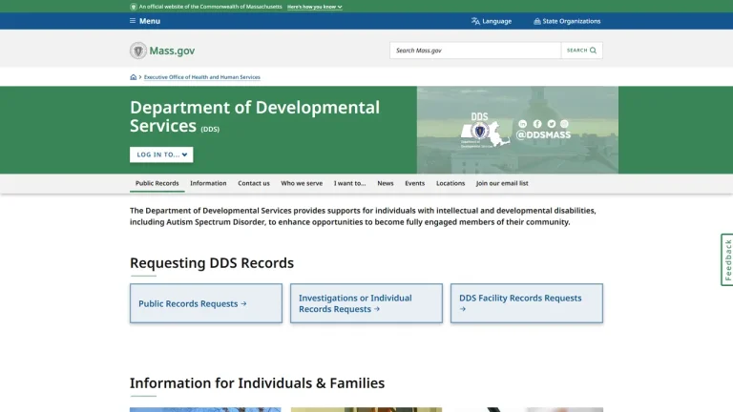733x412 pixels.
Task: Open the hamburger Menu icon
Action: click(133, 21)
